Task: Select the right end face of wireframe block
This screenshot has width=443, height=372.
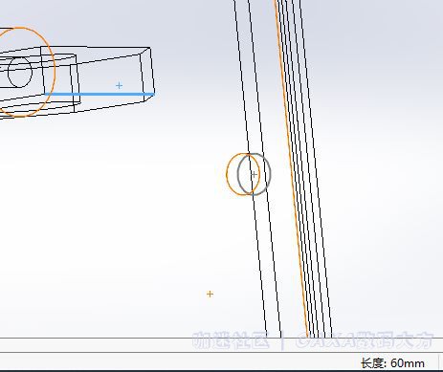Action: click(x=147, y=75)
